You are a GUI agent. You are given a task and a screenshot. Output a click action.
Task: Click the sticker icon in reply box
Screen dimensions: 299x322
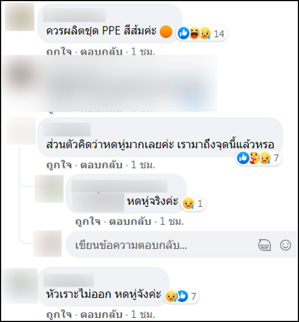pyautogui.click(x=264, y=245)
